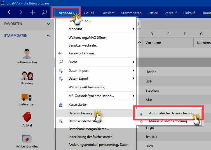211x150 pixels.
Task: Select the row with Lisa
Action: click(174, 81)
